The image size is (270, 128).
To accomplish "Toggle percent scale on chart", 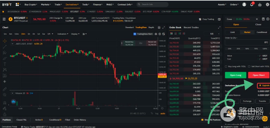I will (152, 113).
